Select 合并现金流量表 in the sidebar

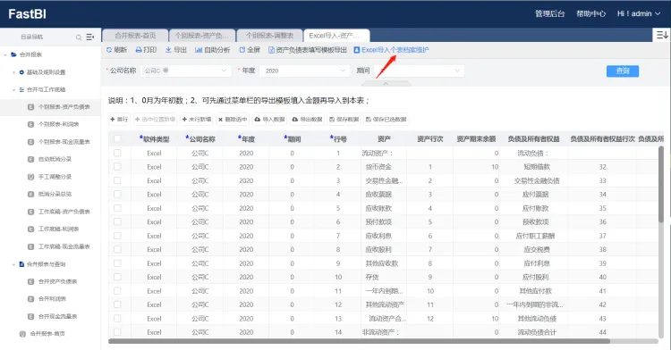coord(57,316)
